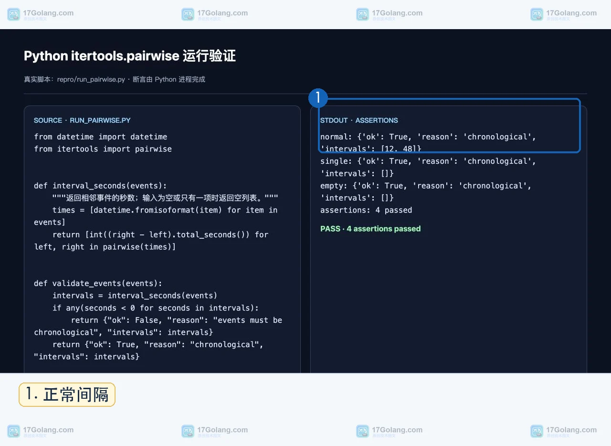Click the Chinese docstring line starting "返回相邻事件的秒数"
This screenshot has height=446, width=611.
166,198
